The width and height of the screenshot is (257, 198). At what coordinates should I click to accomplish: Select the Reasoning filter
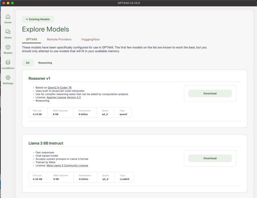coord(45,63)
